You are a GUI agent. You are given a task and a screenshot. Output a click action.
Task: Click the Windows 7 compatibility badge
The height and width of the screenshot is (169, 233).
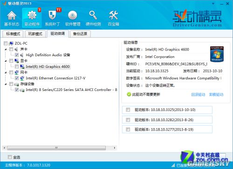217,54
